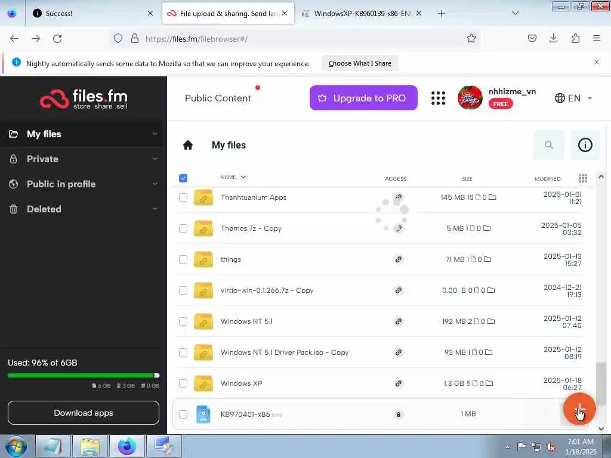611x458 pixels.
Task: Click Upgrade to PRO button
Action: click(x=363, y=98)
